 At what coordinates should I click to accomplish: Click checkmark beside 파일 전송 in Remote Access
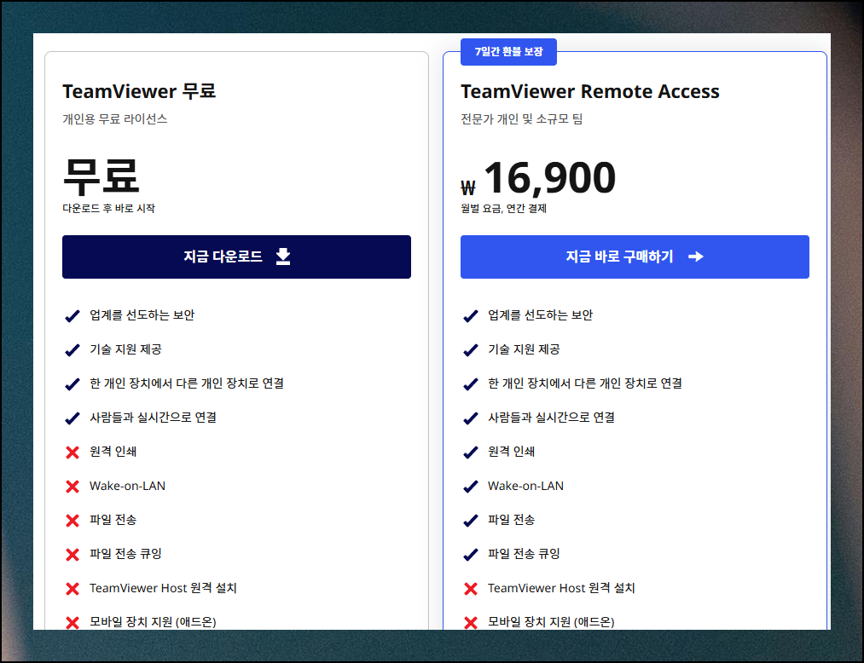pyautogui.click(x=471, y=521)
